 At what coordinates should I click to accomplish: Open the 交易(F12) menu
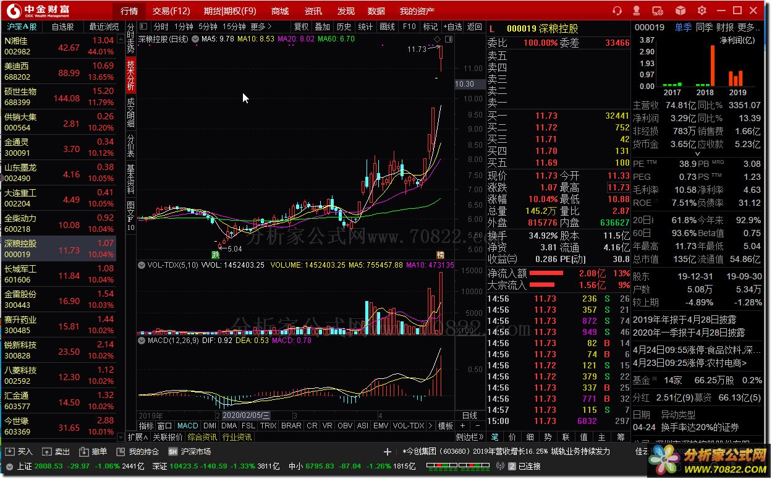(x=172, y=11)
